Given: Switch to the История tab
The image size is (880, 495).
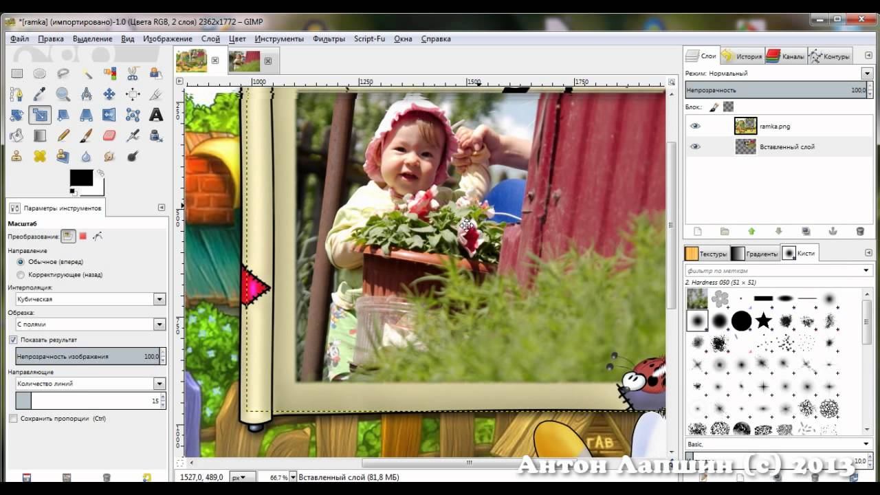Looking at the screenshot, I should click(741, 56).
